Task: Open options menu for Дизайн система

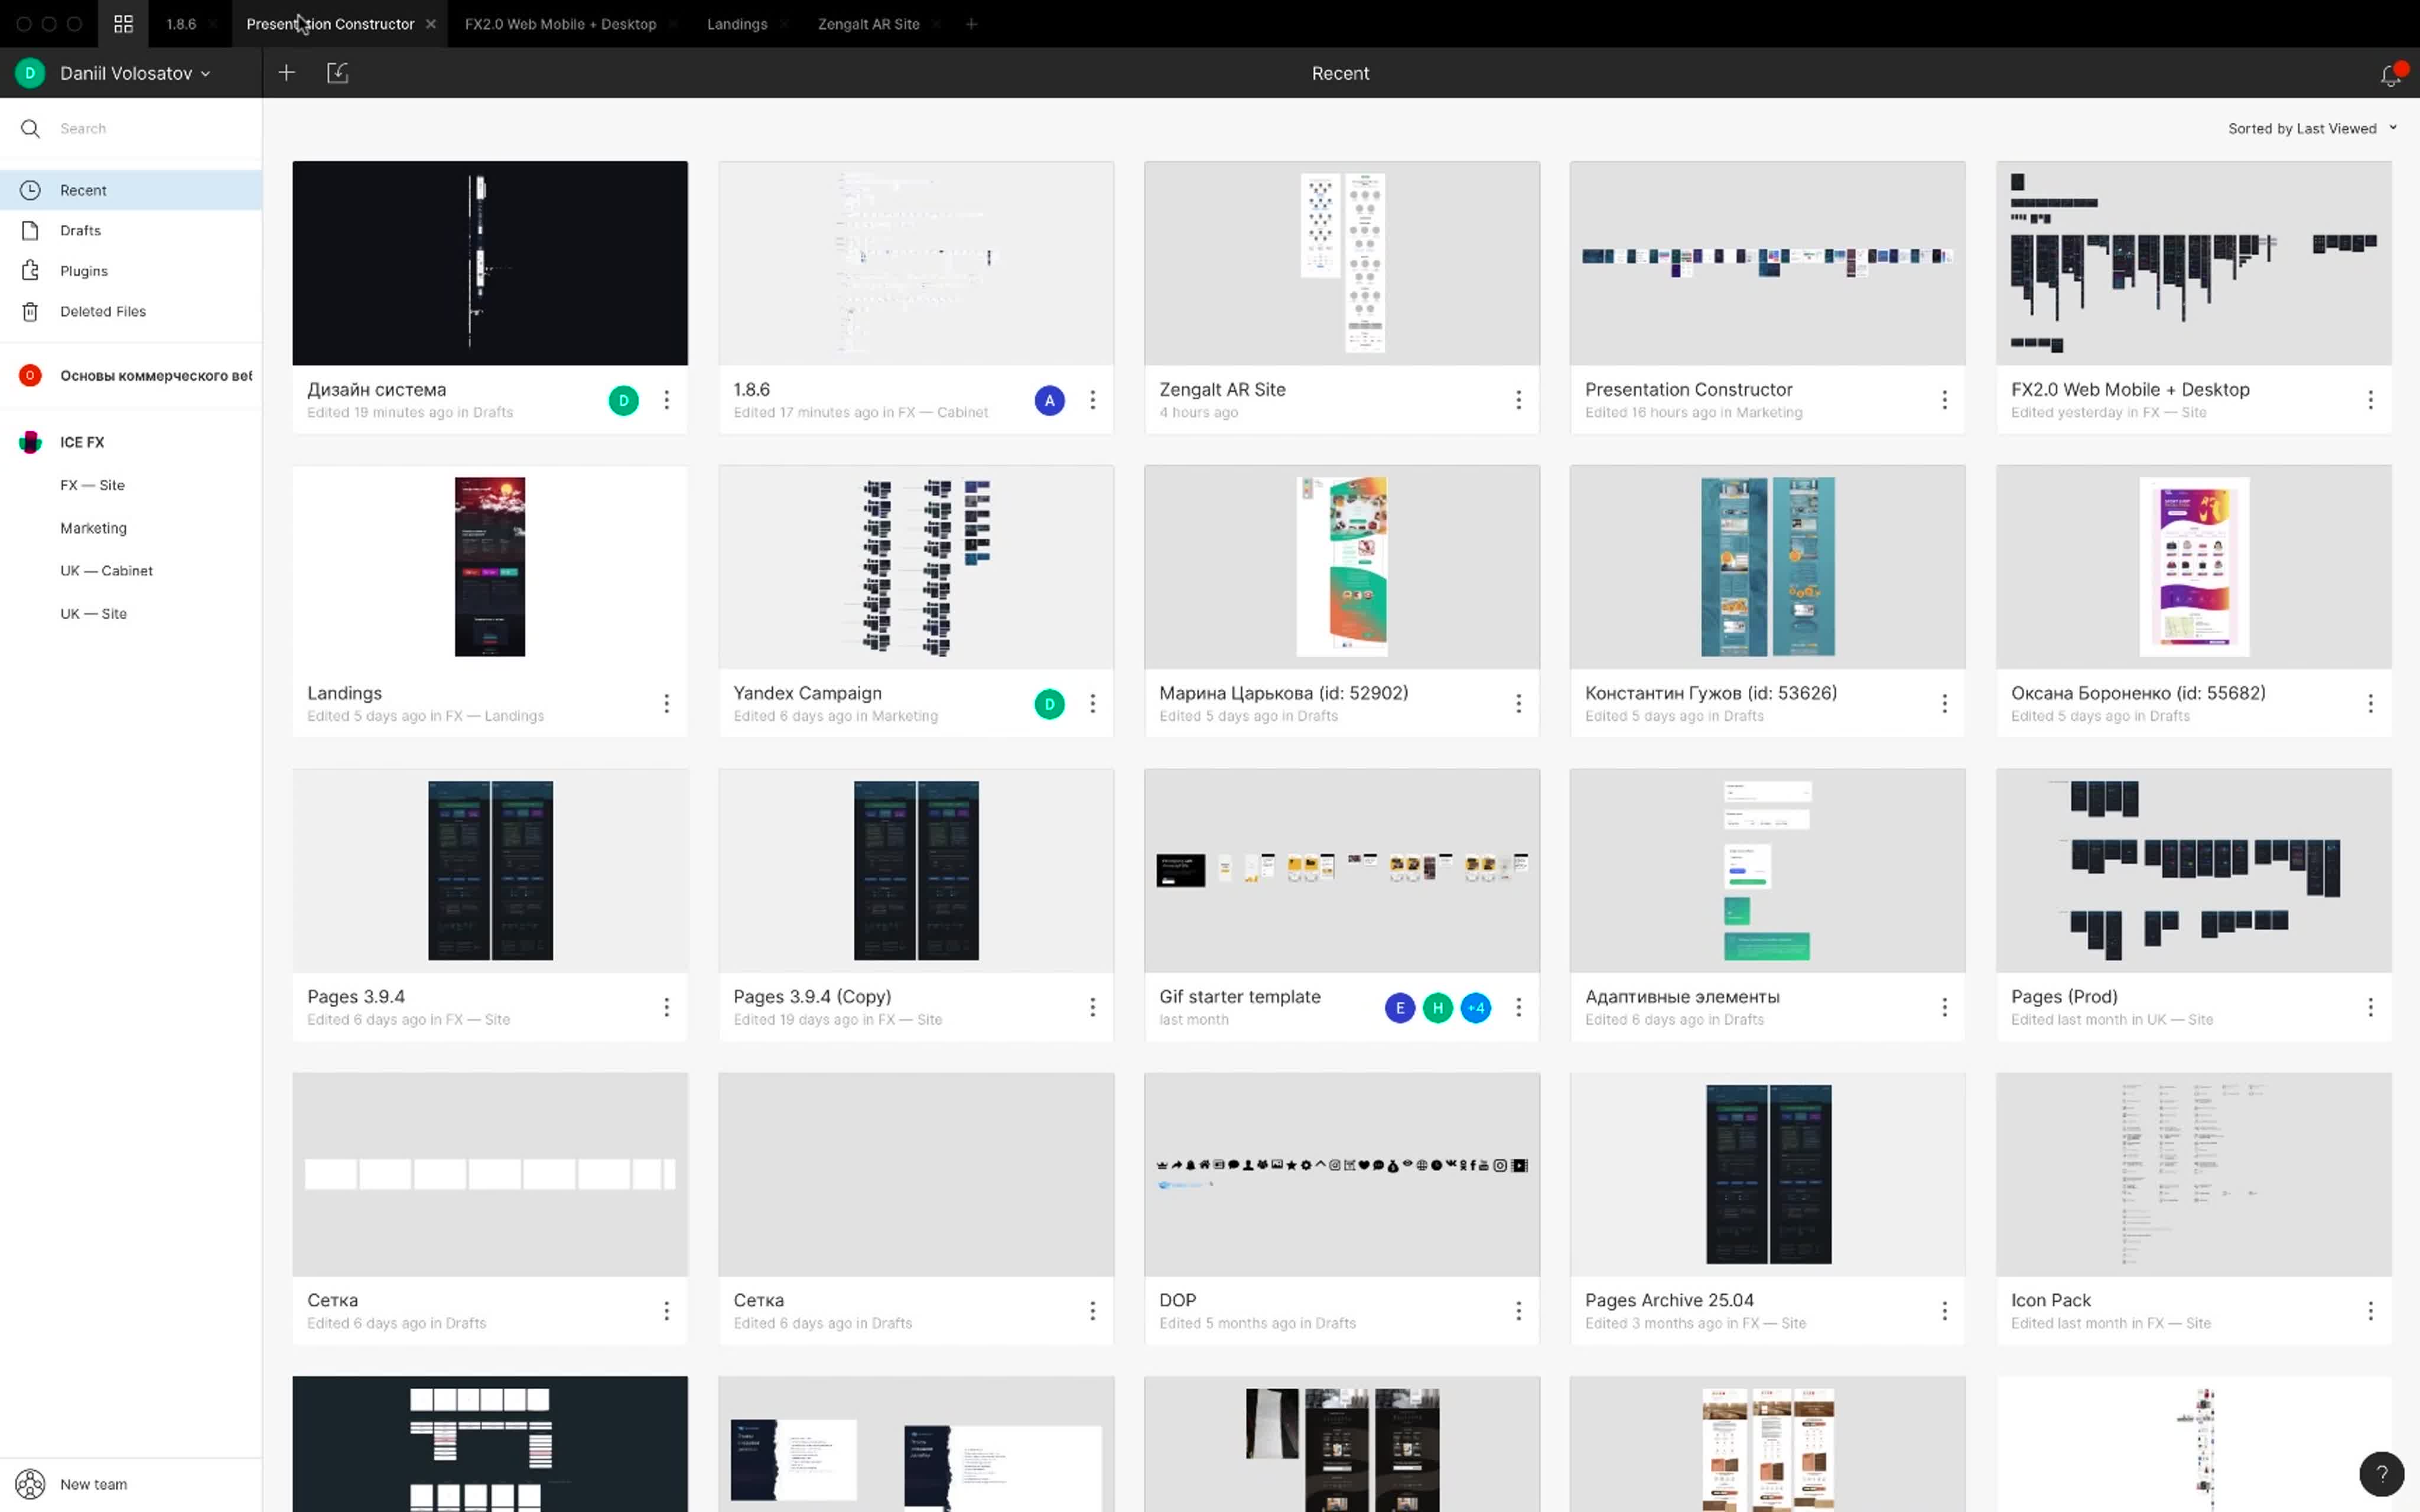Action: [667, 400]
